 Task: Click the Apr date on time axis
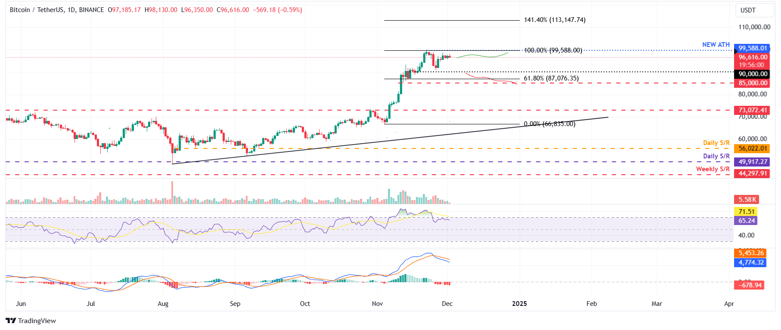pos(729,304)
